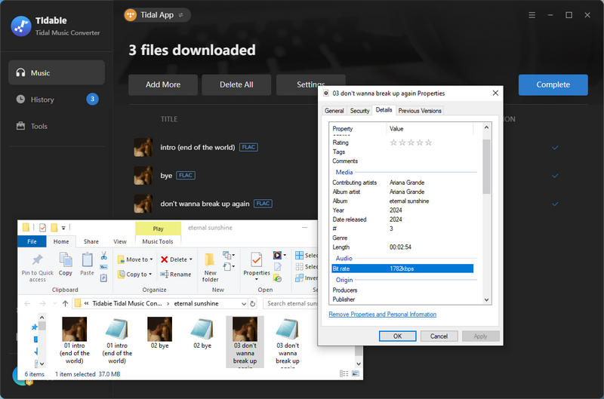Click the Properties ribbon icon in Explorer
Image resolution: width=604 pixels, height=399 pixels.
coord(257,260)
